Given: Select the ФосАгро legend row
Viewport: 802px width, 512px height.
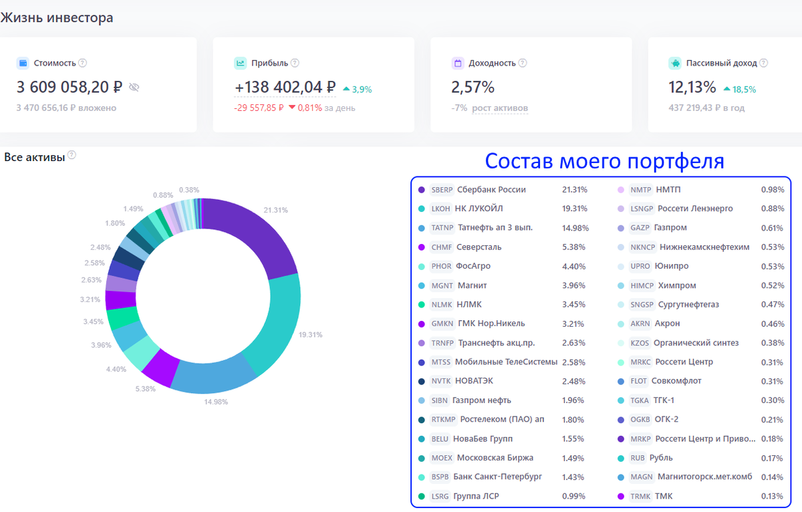Looking at the screenshot, I should pyautogui.click(x=502, y=266).
